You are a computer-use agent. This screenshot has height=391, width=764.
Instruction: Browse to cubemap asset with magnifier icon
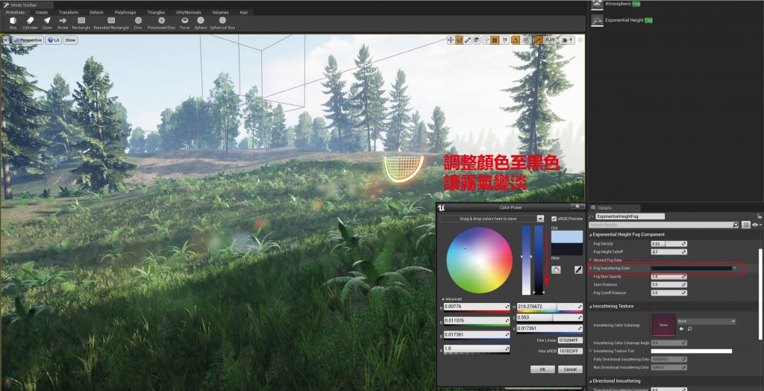coord(689,329)
